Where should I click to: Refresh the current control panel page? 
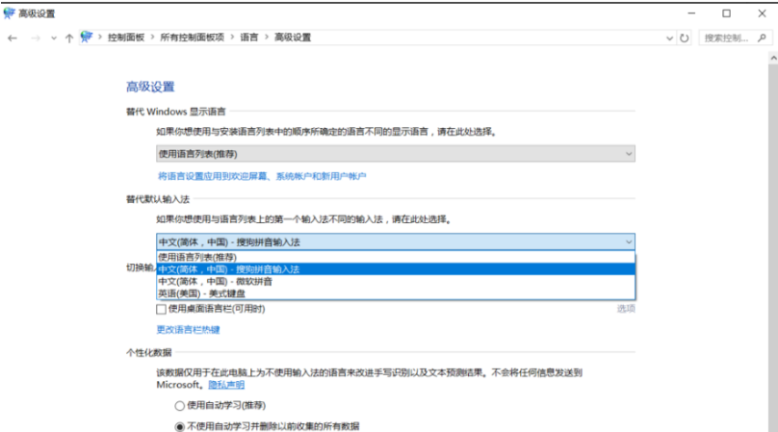685,38
